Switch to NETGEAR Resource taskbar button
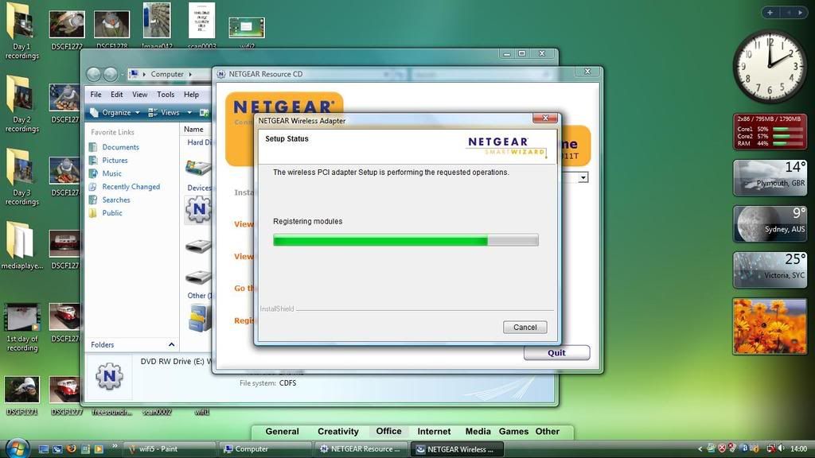Viewport: 815px width, 458px height. click(361, 449)
